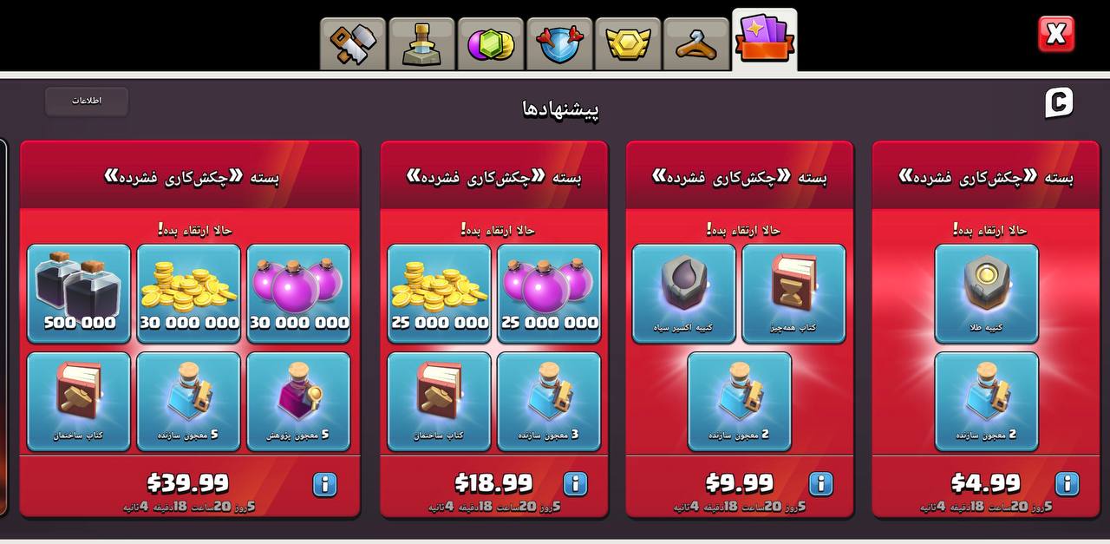Open the shield with arrows tab
Viewport: 1110px width, 544px height.
coord(559,43)
